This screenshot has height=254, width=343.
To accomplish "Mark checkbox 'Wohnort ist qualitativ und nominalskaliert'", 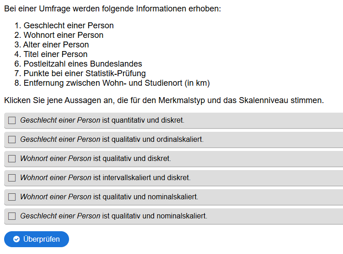I will (12, 197).
